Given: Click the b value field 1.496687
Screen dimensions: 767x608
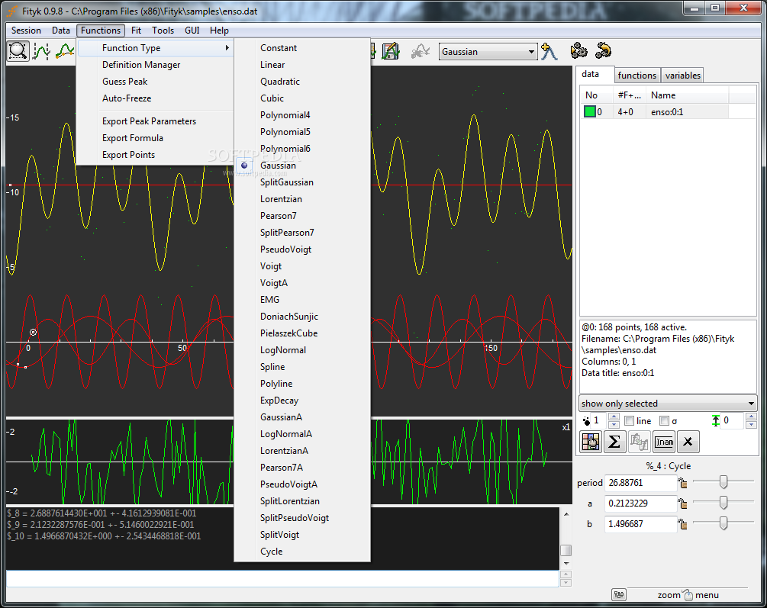Looking at the screenshot, I should click(x=640, y=524).
